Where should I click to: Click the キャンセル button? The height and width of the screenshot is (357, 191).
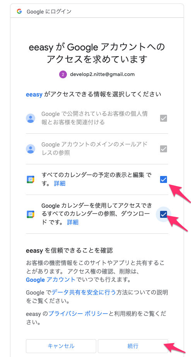pos(61,346)
